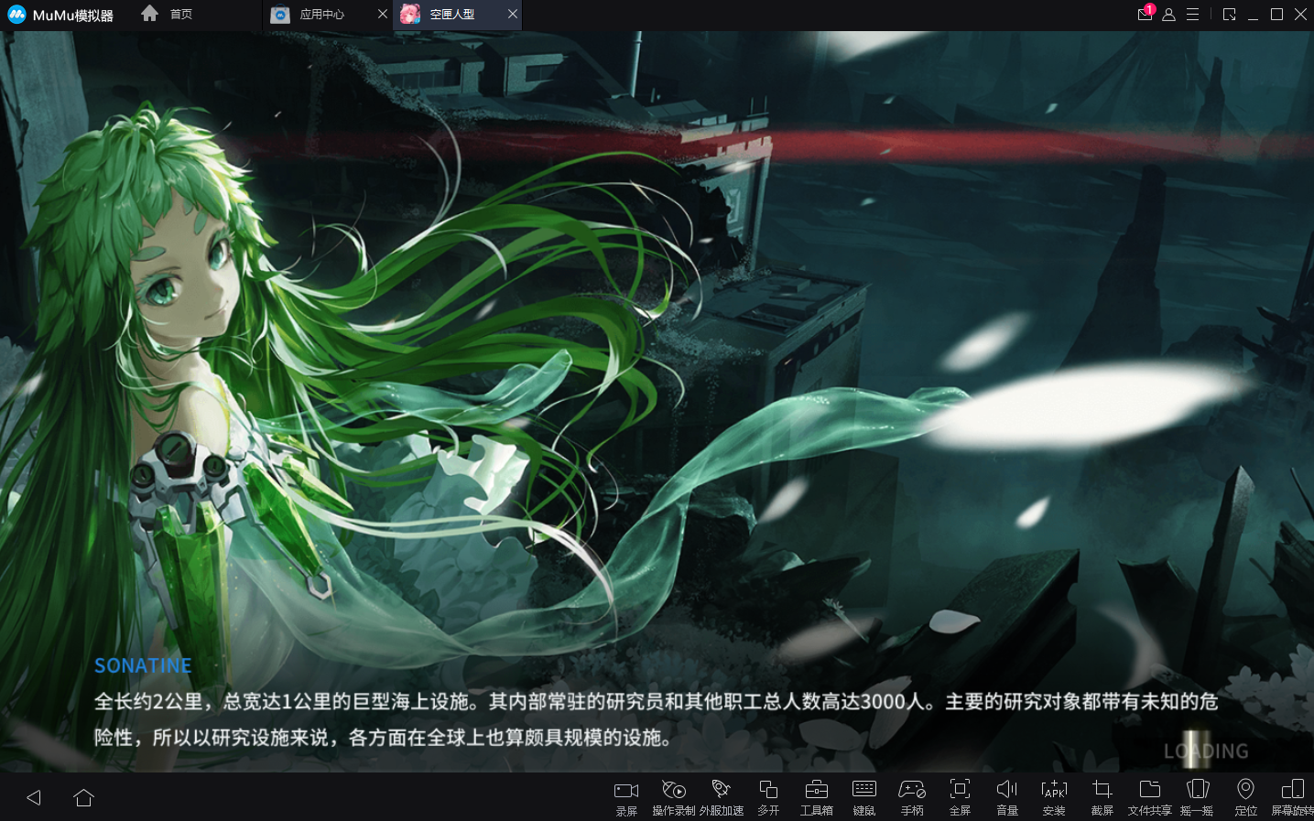Start screen recording with 录屏
Viewport: 1314px width, 821px height.
coord(626,797)
